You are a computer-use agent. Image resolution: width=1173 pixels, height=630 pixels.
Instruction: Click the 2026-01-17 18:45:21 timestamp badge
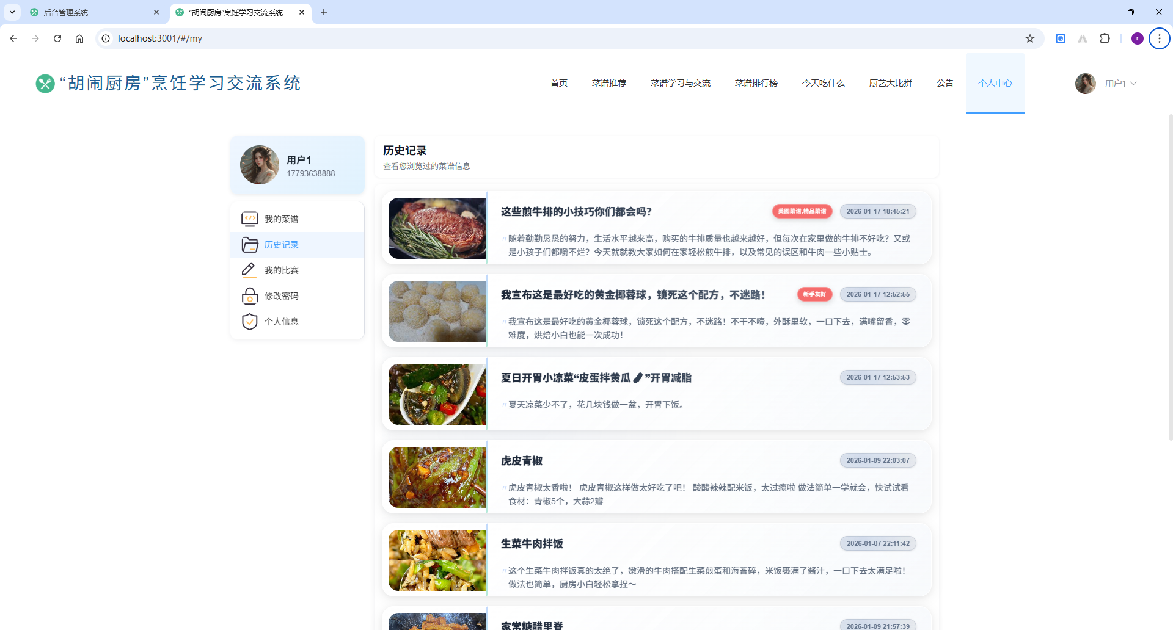pyautogui.click(x=878, y=211)
